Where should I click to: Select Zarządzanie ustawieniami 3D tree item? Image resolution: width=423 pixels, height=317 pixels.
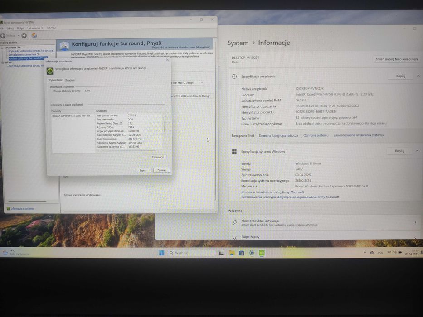[x=24, y=54]
